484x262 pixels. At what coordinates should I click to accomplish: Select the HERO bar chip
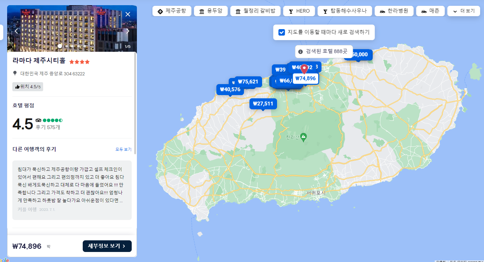point(299,11)
